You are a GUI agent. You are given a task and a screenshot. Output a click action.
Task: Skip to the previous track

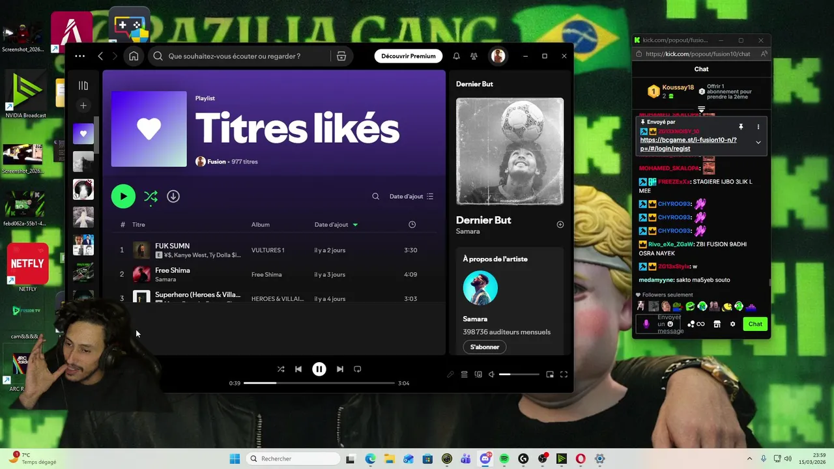(x=298, y=369)
